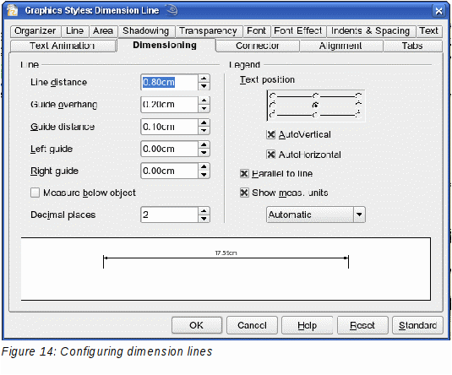This screenshot has width=452, height=375.
Task: Decrease Guide distance value
Action: (x=204, y=131)
